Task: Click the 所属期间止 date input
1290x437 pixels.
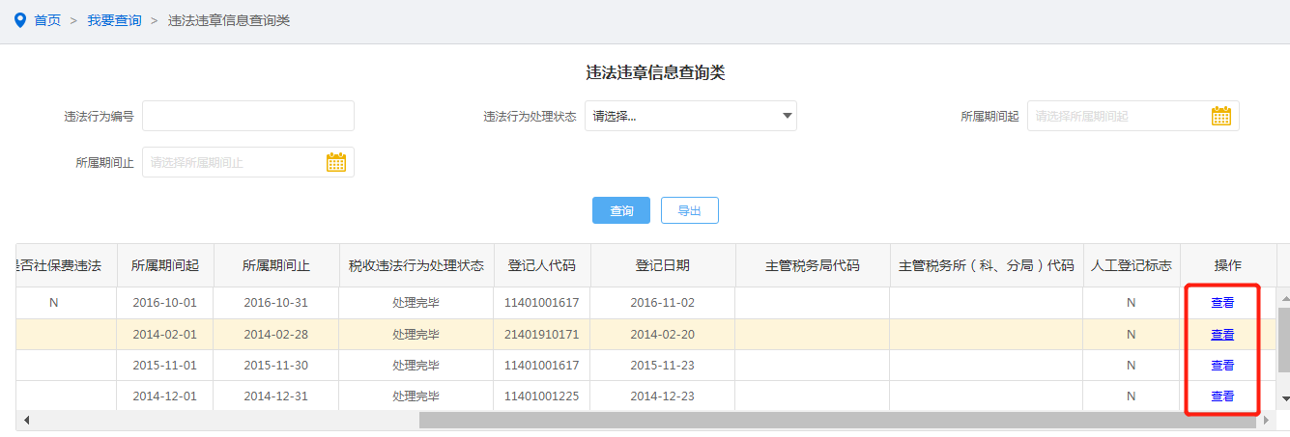Action: click(248, 162)
